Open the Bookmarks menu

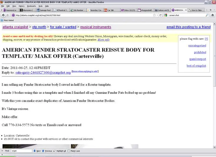(x=31, y=6)
